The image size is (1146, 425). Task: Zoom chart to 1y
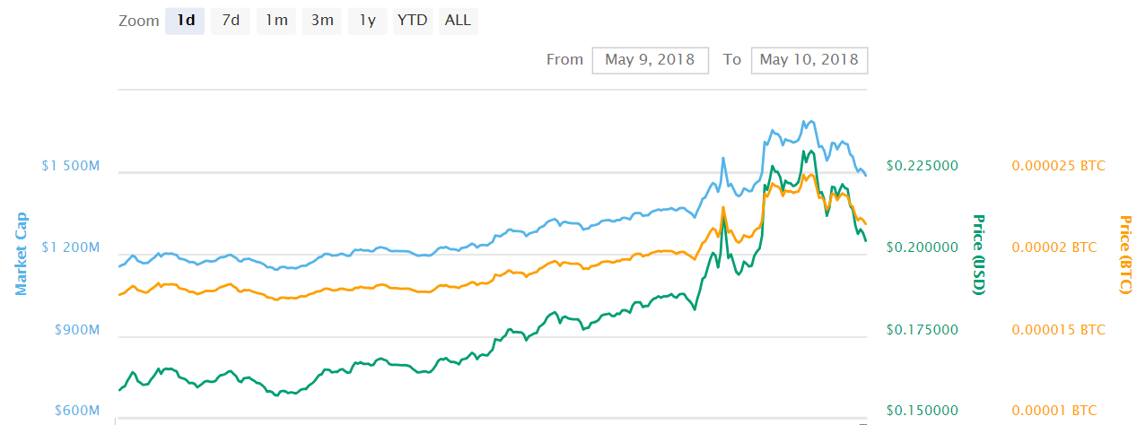click(367, 21)
